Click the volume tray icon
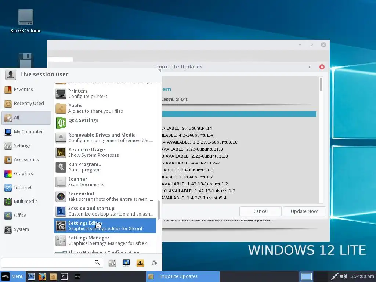The height and width of the screenshot is (282, 376). coord(344,276)
